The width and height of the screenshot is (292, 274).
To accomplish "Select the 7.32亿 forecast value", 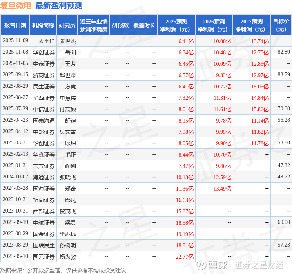I will (x=186, y=98).
